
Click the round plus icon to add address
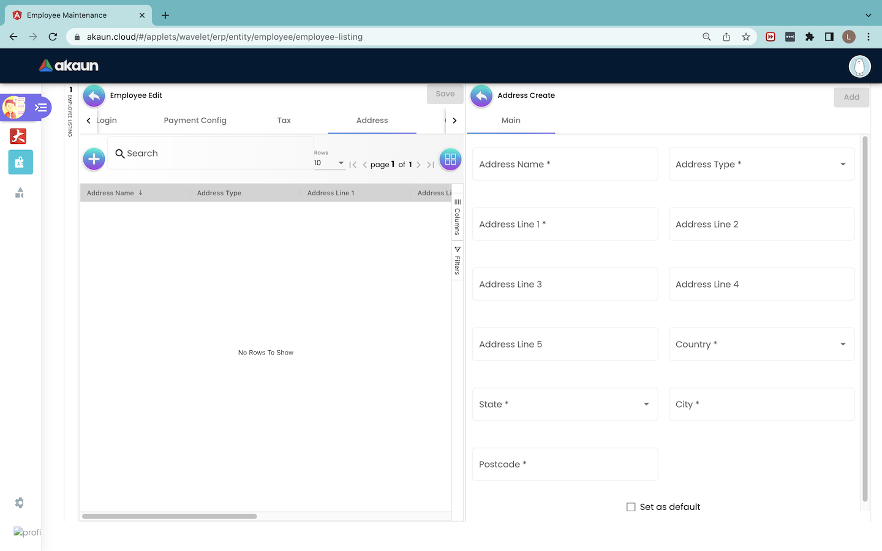94,159
